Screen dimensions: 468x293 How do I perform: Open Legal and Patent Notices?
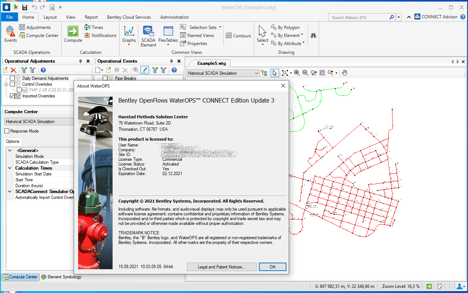222,267
